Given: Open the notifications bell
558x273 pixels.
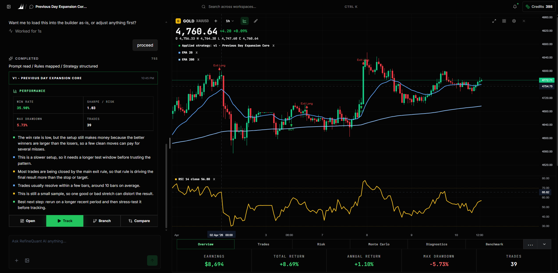Looking at the screenshot, I should [515, 6].
